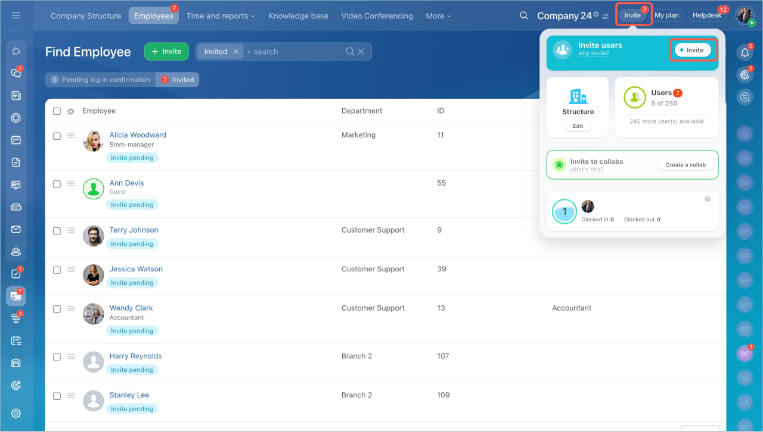Open the boards presentation icon in sidebar
This screenshot has width=763, height=432.
click(x=16, y=185)
